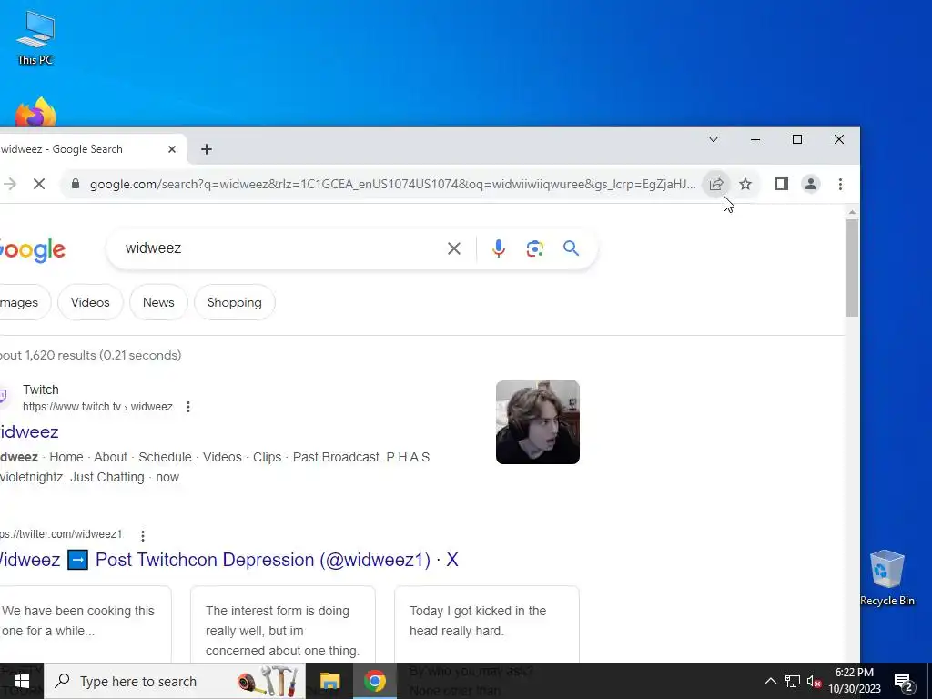The width and height of the screenshot is (932, 699).
Task: Click the twitch.tv › widweez URL
Action: (97, 407)
